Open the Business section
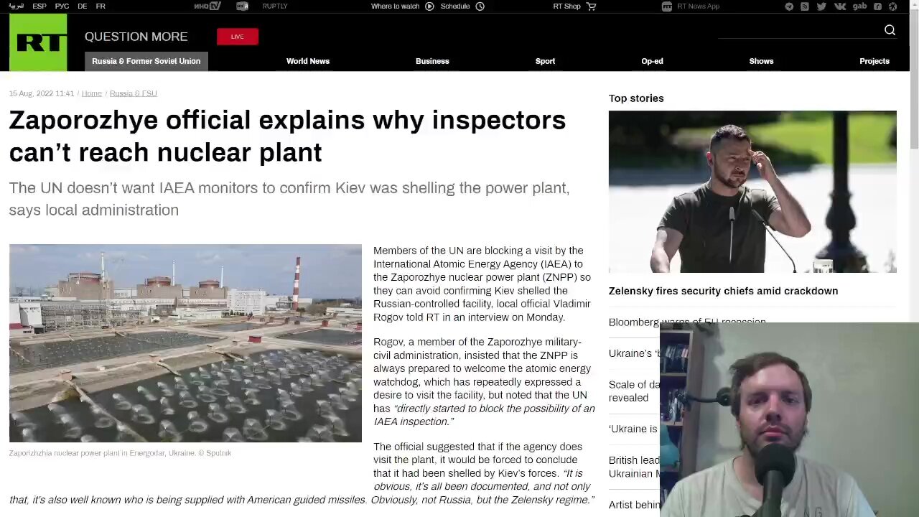The image size is (919, 517). [x=432, y=61]
